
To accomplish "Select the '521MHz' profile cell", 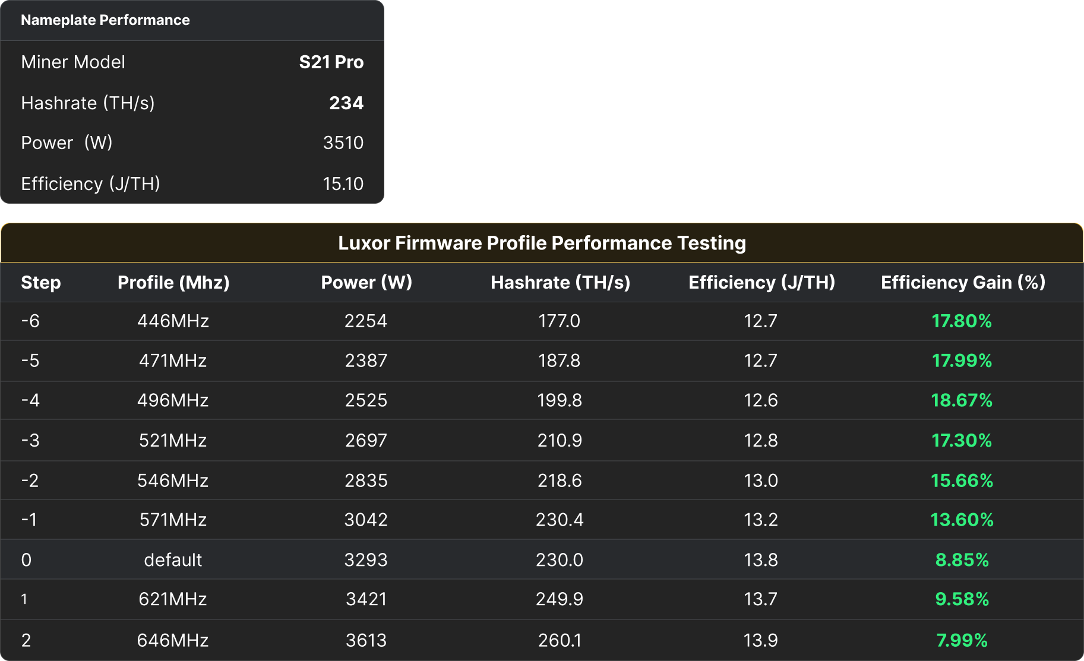I will tap(173, 440).
